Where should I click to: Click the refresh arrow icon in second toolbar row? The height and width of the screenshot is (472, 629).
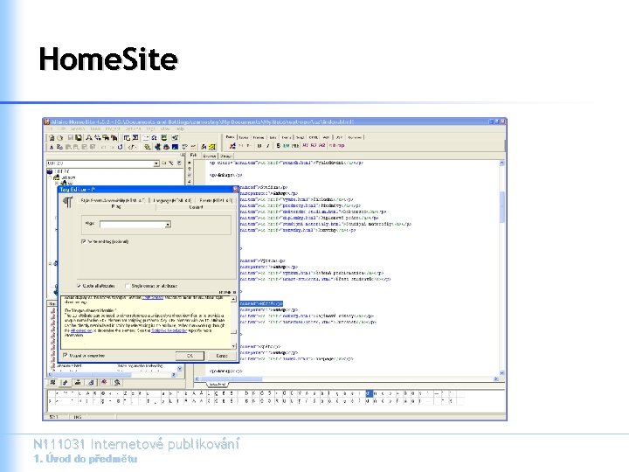coord(120,147)
